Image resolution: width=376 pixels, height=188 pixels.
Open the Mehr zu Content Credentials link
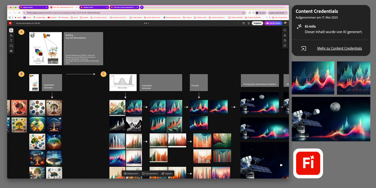click(339, 48)
